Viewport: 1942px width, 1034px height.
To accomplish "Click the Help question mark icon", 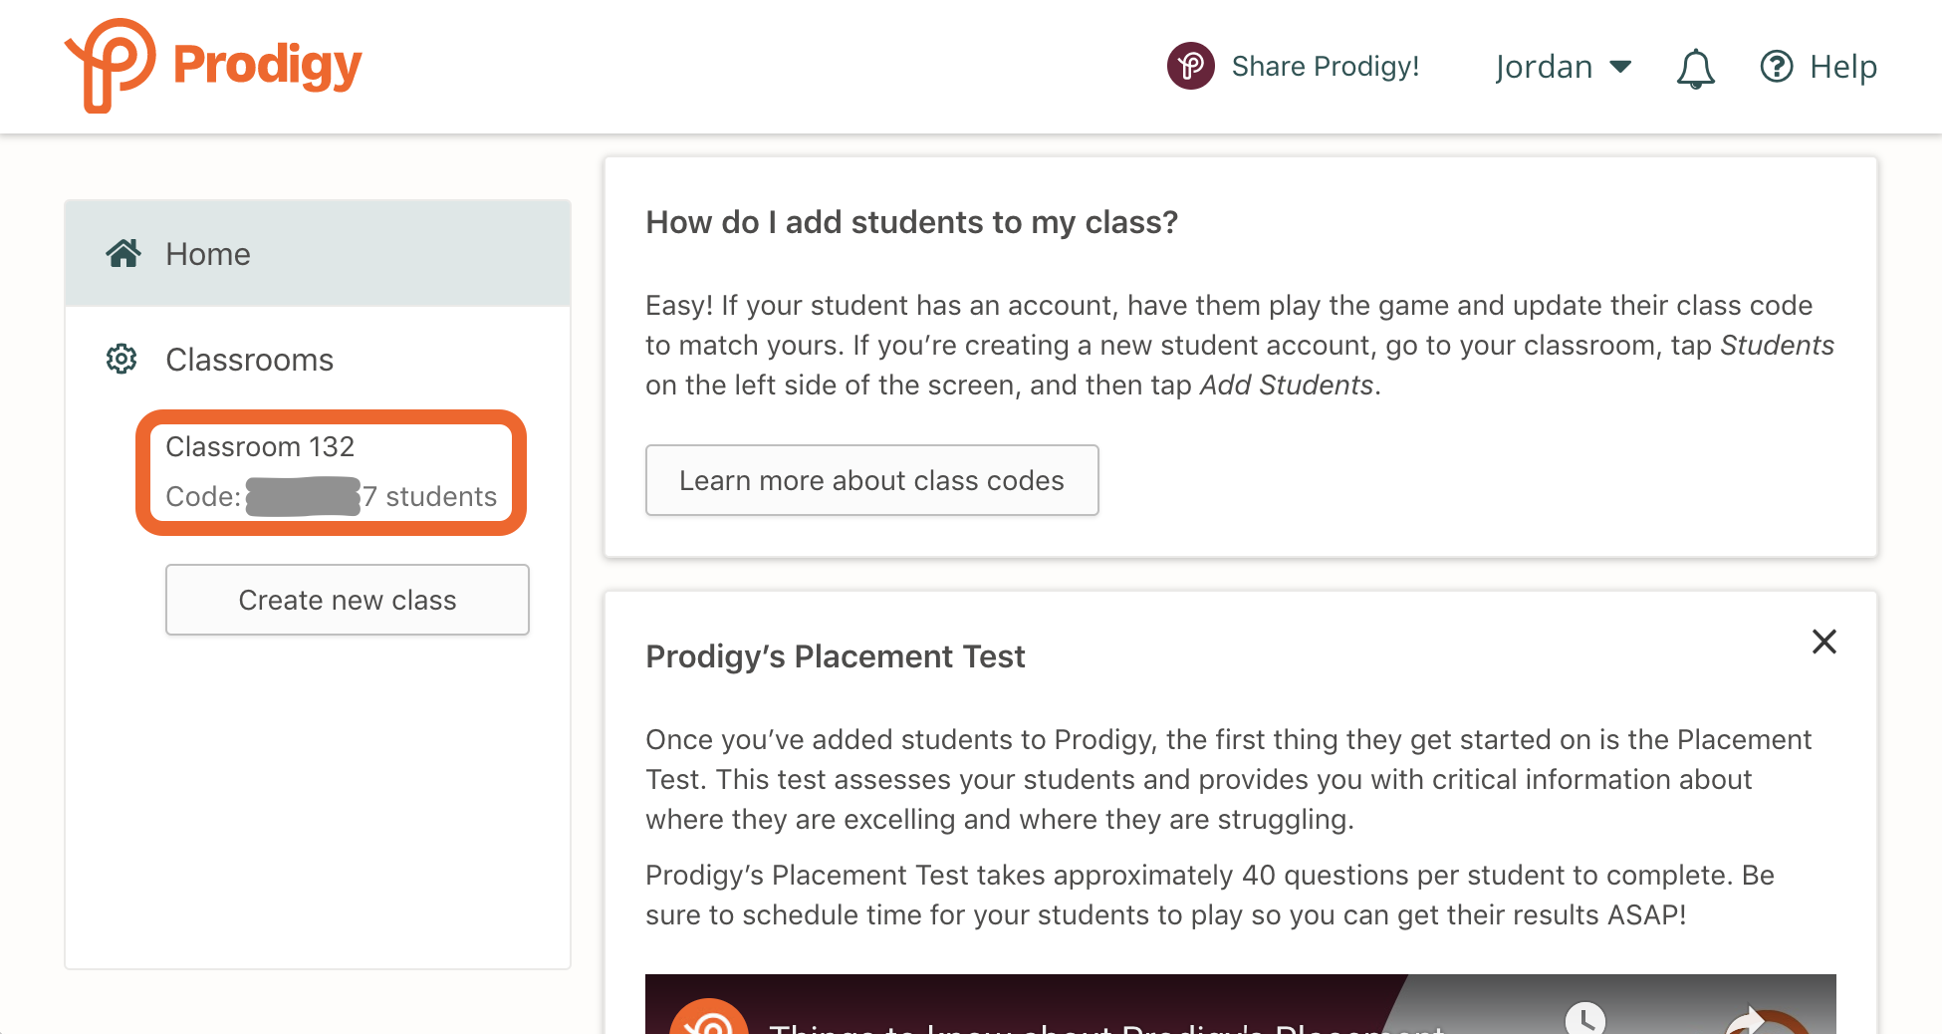I will (1777, 66).
